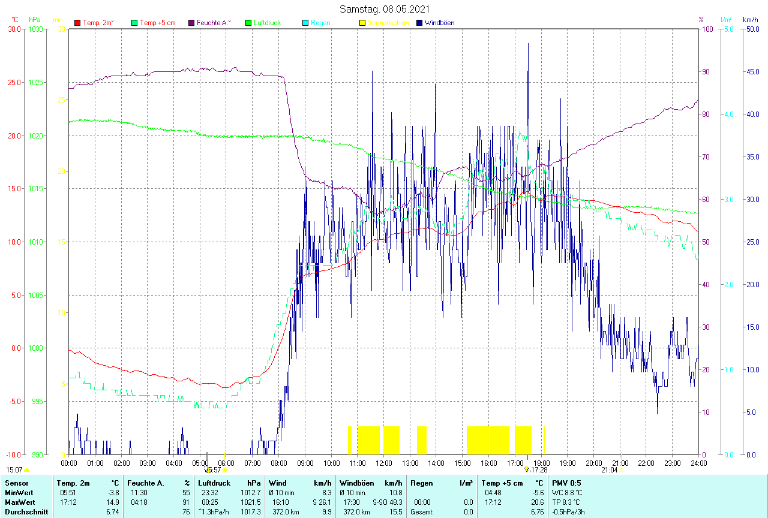Click the 'MaxWert' row label
768x518 pixels.
pos(20,502)
